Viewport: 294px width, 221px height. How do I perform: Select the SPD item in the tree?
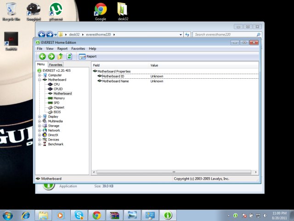coord(57,103)
